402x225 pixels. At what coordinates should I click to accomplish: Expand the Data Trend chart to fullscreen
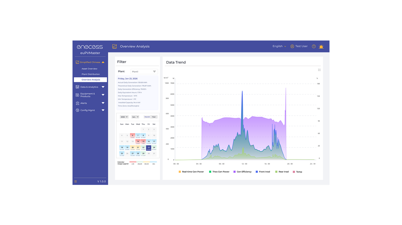(x=319, y=70)
